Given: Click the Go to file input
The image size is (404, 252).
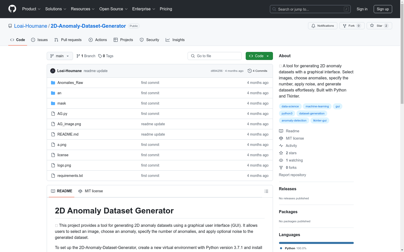Looking at the screenshot, I should pos(215,56).
